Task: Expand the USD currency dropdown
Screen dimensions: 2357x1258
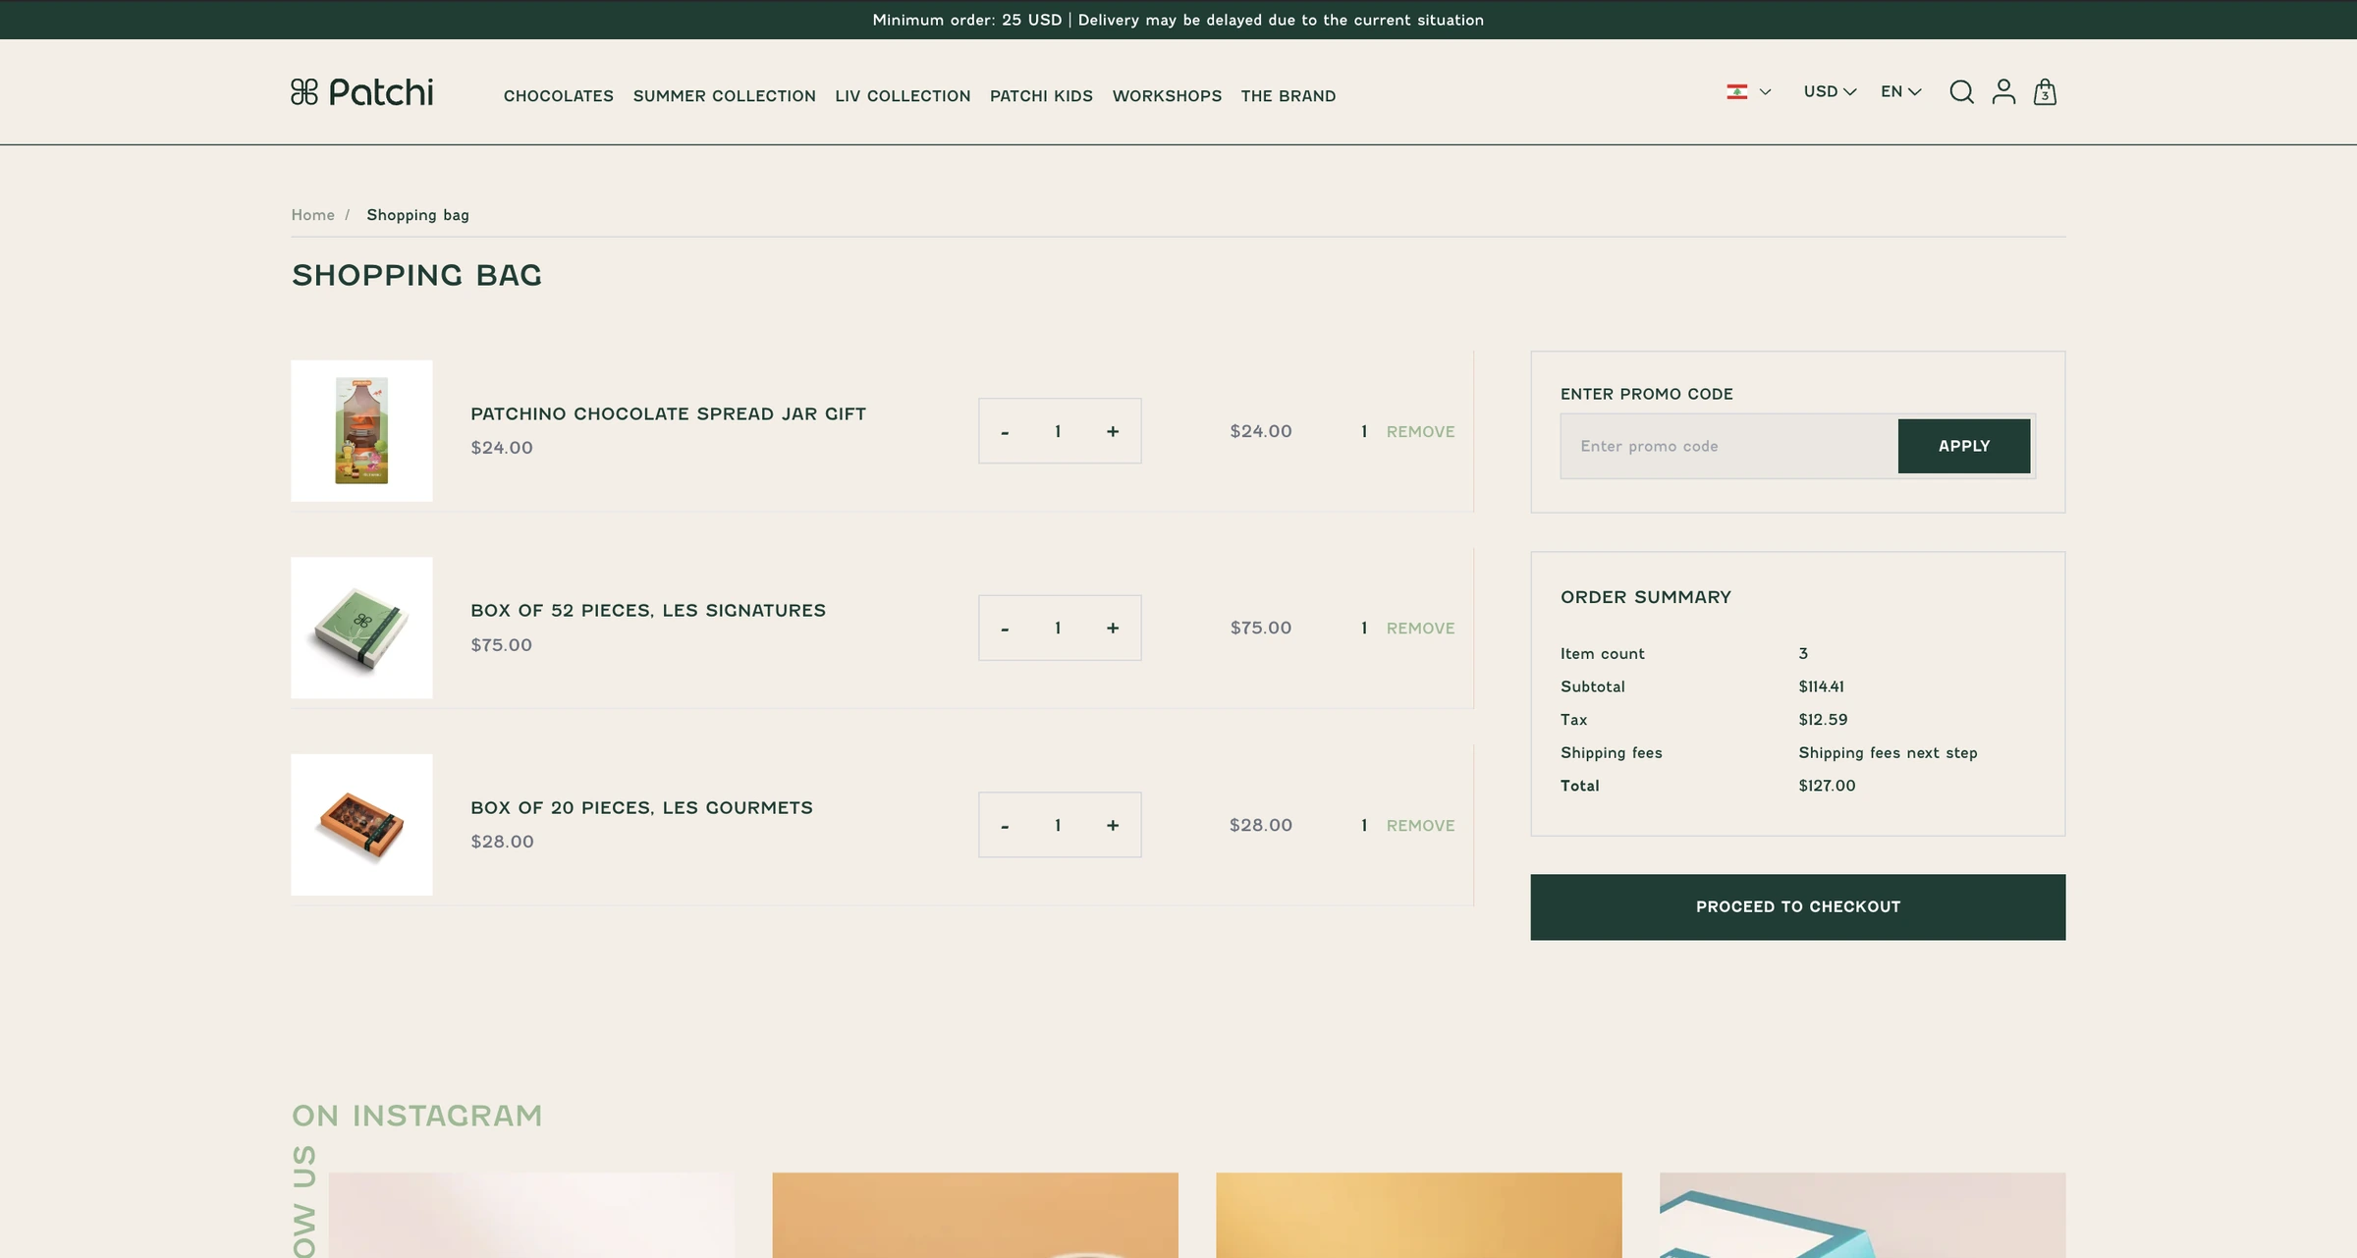Action: 1830,91
